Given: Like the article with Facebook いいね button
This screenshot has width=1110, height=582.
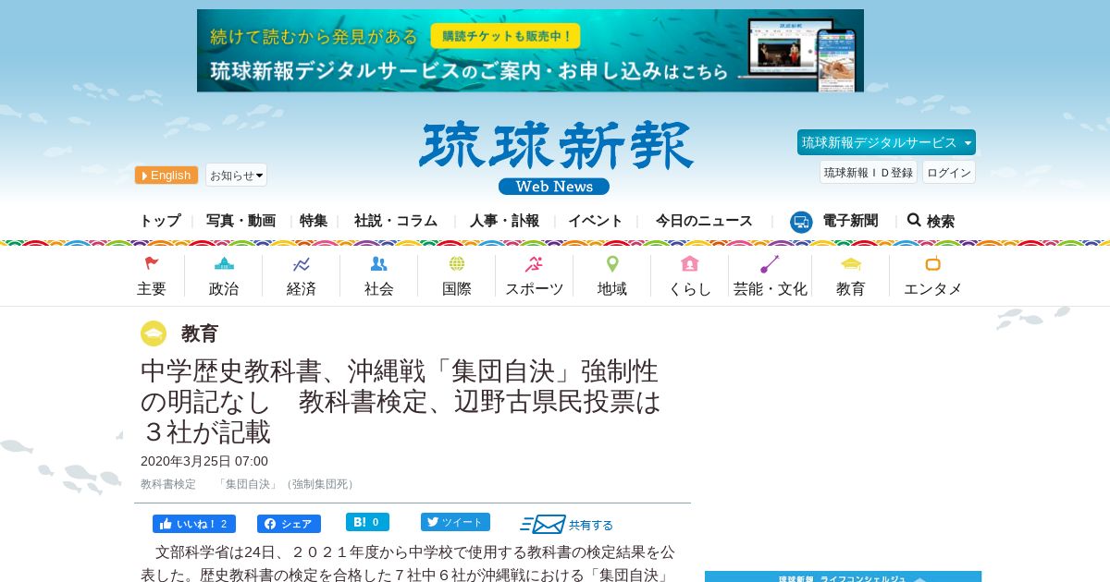Looking at the screenshot, I should coord(194,524).
